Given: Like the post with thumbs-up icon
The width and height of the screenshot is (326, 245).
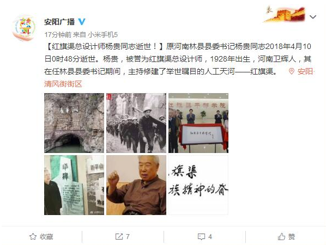Looking at the screenshot, I should (281, 236).
